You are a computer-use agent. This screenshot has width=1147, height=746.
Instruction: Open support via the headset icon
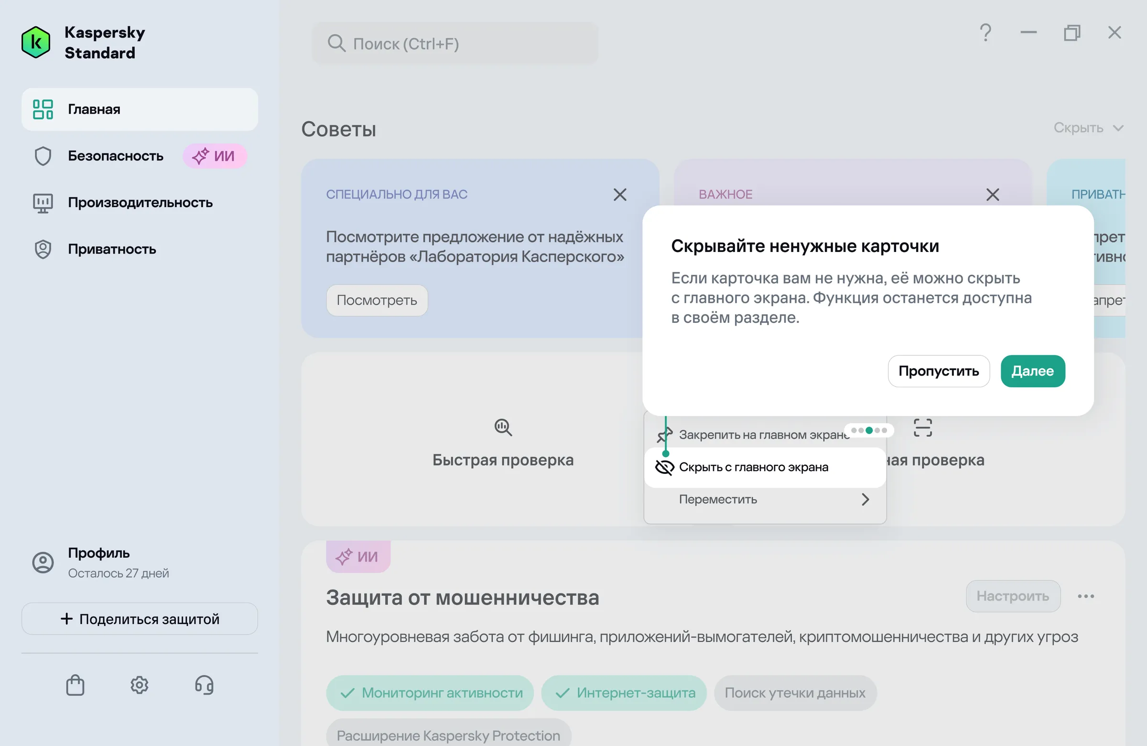tap(204, 685)
